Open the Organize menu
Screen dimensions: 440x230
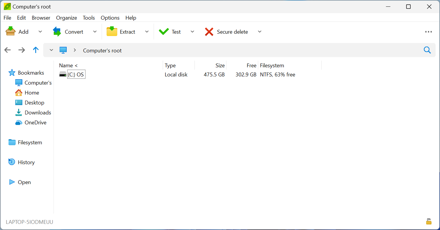66,18
